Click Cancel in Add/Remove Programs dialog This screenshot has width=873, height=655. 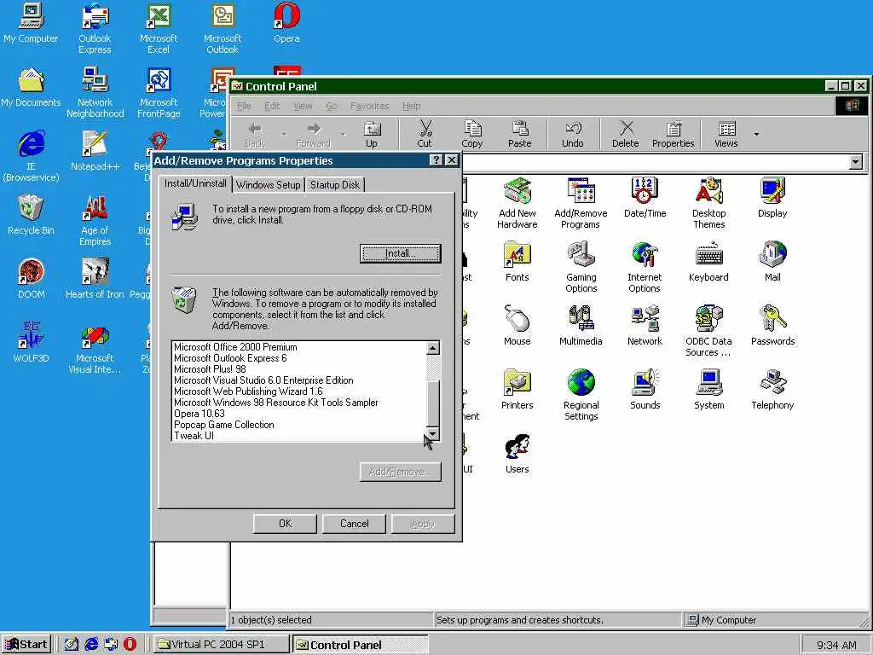pos(354,524)
